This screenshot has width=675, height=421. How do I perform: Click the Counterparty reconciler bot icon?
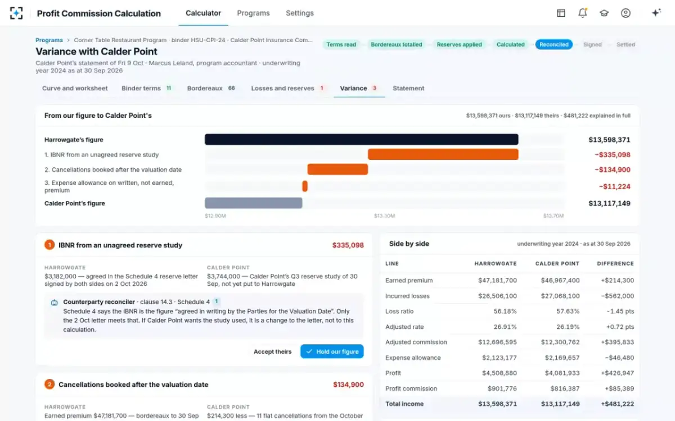55,302
